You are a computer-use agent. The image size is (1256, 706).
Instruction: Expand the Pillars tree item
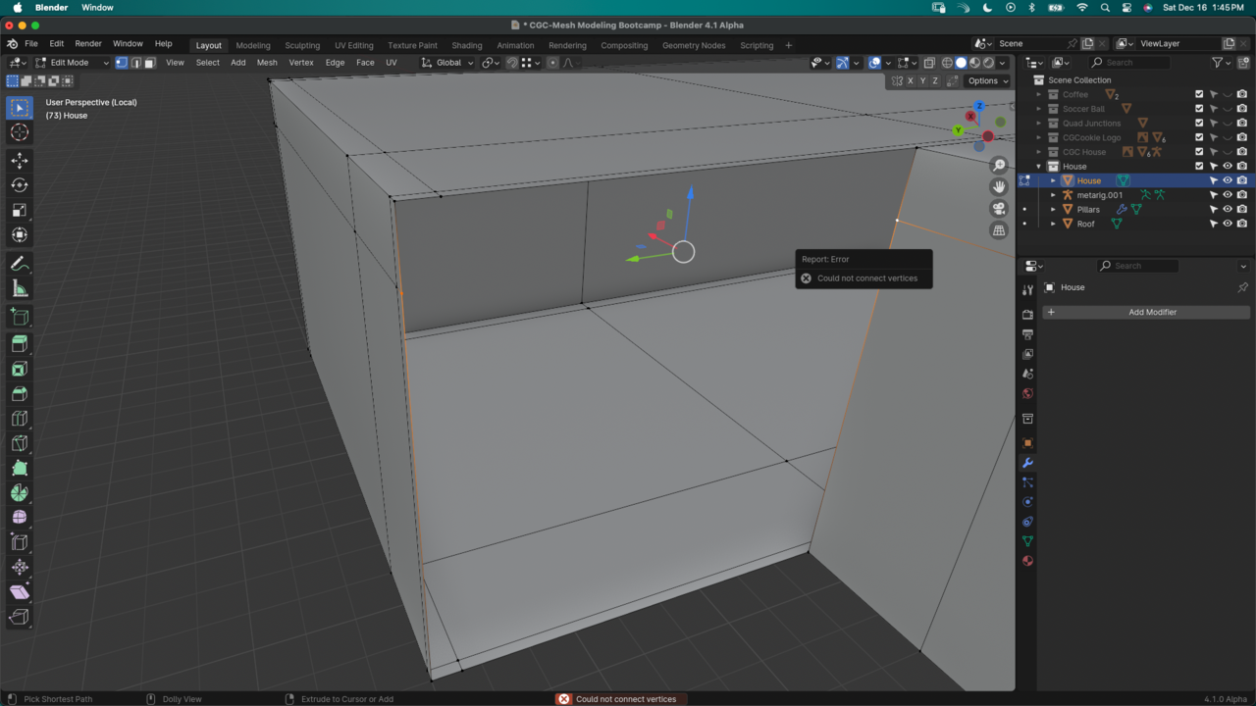click(1054, 210)
